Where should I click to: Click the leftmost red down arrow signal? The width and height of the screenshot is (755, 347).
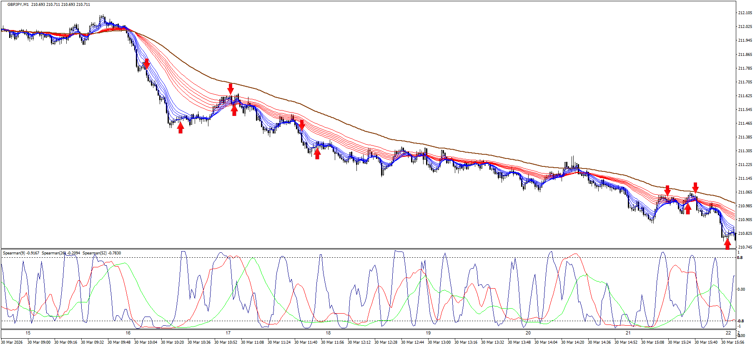(146, 64)
